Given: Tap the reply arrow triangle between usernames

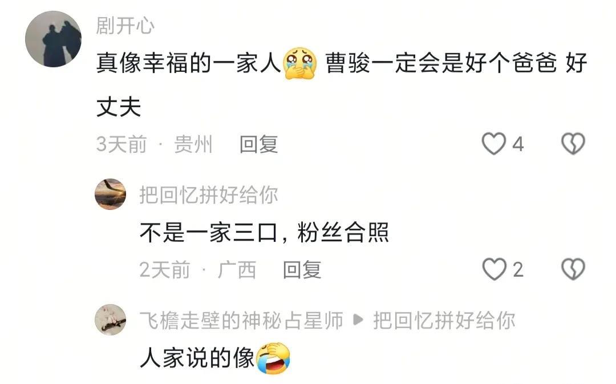Looking at the screenshot, I should [x=358, y=320].
